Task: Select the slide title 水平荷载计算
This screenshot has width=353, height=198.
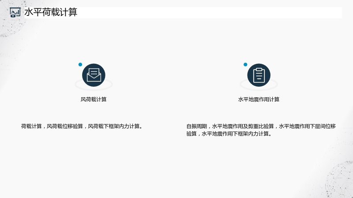Action: [51, 12]
